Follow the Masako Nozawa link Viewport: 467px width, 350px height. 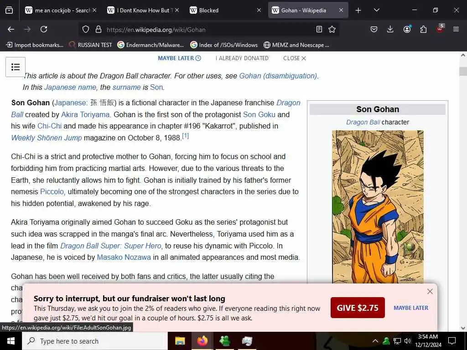124,257
